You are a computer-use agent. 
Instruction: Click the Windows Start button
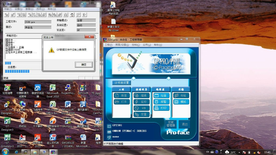(5, 152)
